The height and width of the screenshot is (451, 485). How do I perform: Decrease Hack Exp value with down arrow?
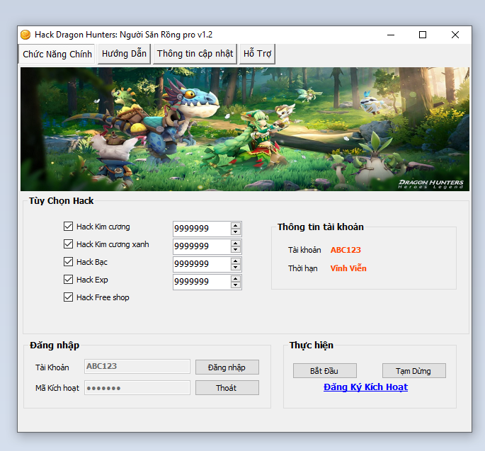coord(236,285)
